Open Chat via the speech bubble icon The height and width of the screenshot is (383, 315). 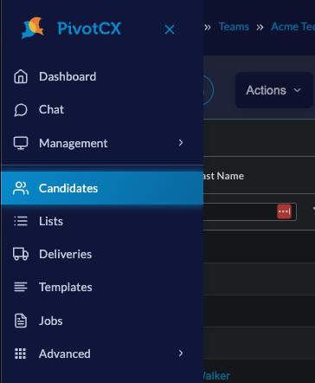coord(21,110)
